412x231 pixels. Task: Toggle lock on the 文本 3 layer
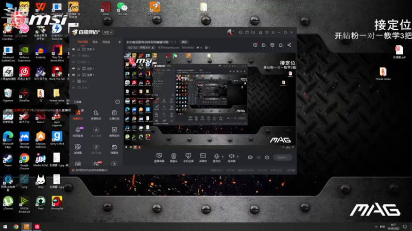[x=79, y=49]
